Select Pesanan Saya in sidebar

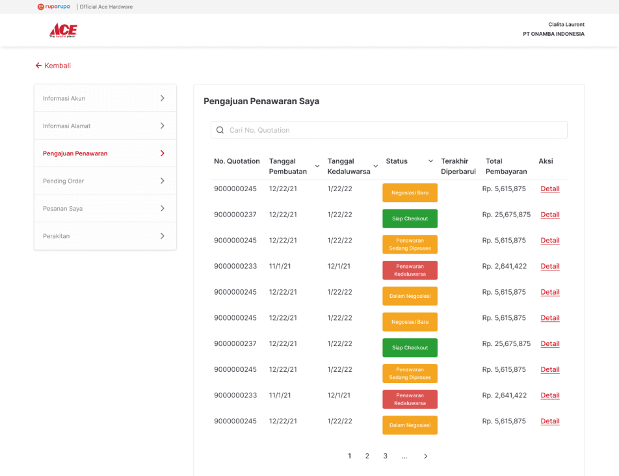[x=105, y=208]
